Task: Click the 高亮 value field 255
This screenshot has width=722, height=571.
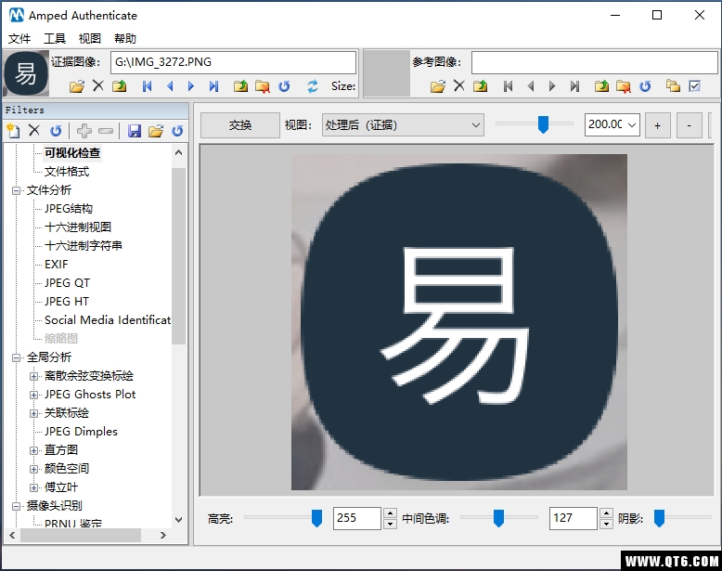Action: click(x=357, y=518)
